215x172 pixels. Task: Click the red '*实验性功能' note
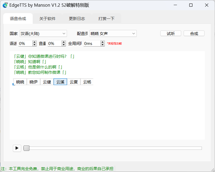(x=114, y=44)
